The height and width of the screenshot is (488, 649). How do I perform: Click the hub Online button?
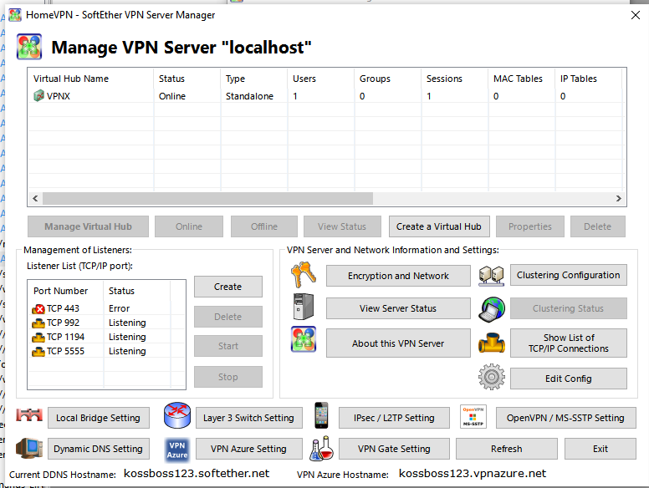[189, 226]
